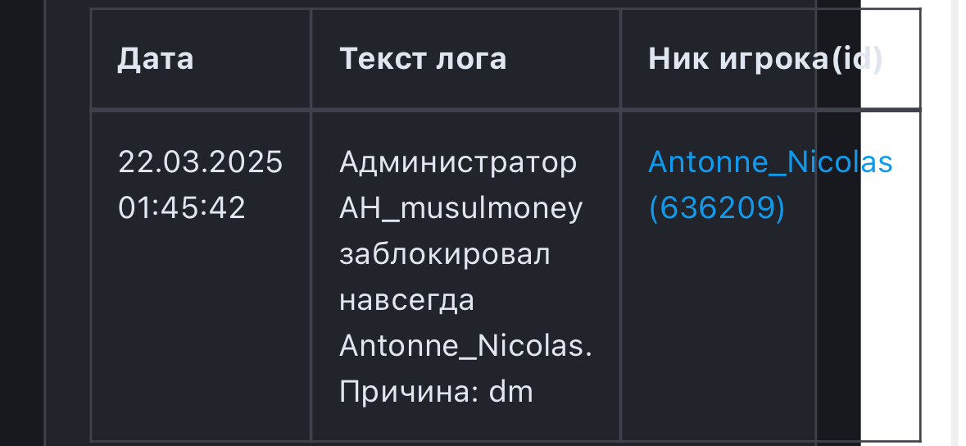Click empty space below the timestamp in date cell
The image size is (966, 446).
click(x=200, y=328)
